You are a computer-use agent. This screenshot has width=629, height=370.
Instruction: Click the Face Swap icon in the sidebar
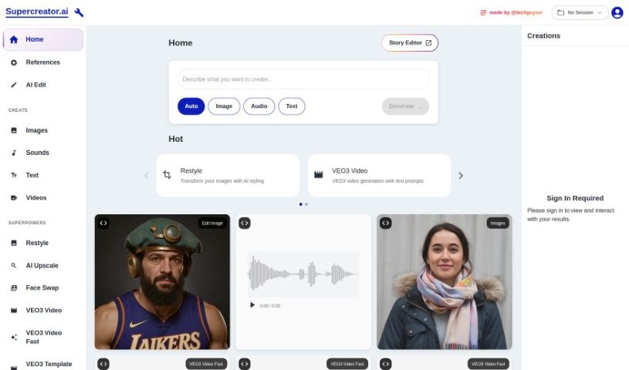click(x=14, y=288)
